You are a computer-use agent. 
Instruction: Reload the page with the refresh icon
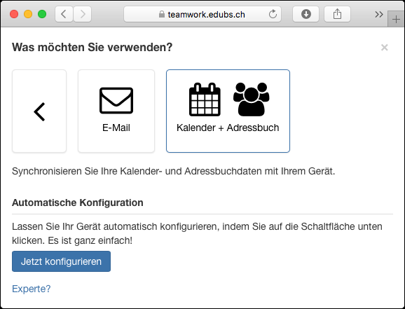(x=273, y=14)
